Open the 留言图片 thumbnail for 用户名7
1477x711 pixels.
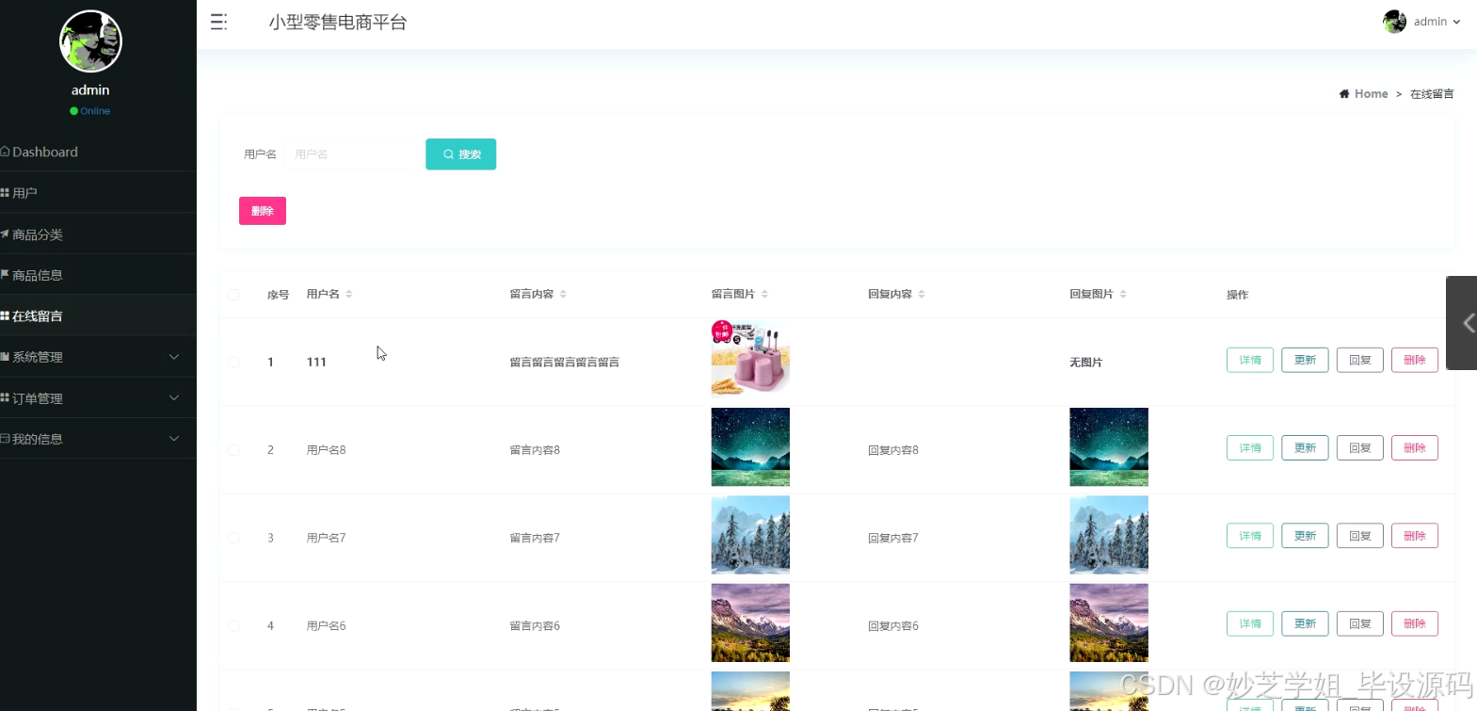pyautogui.click(x=750, y=535)
